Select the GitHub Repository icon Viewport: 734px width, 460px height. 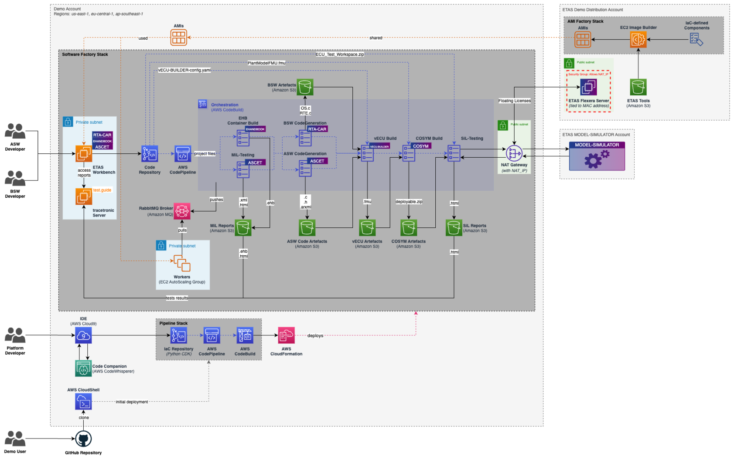coord(83,439)
